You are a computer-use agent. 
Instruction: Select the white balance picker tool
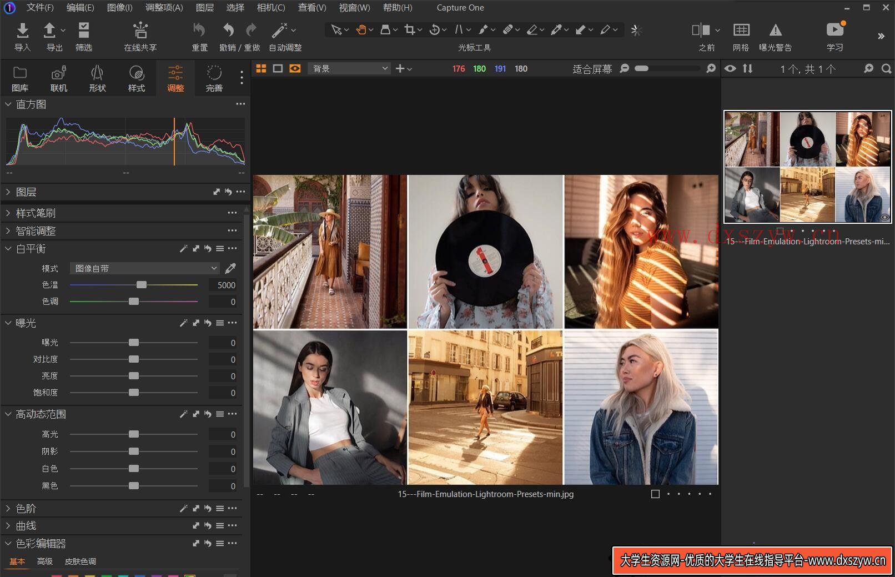pos(556,30)
